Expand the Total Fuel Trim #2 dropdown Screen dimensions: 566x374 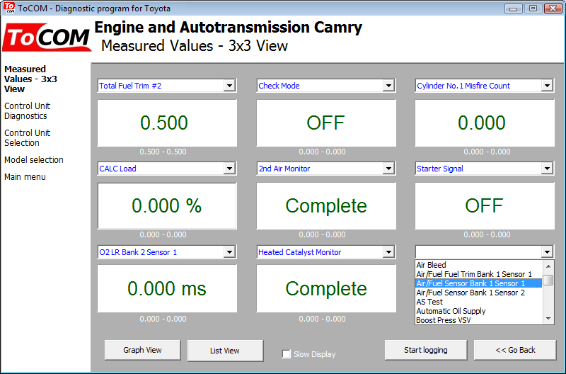[x=229, y=86]
